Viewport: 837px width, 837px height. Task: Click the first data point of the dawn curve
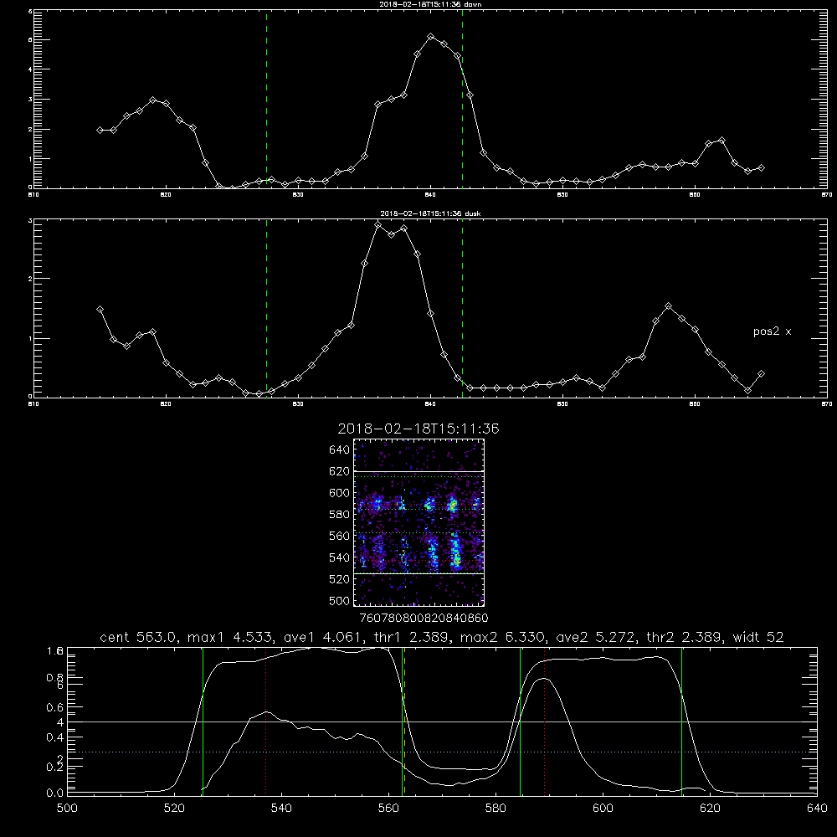pyautogui.click(x=100, y=131)
